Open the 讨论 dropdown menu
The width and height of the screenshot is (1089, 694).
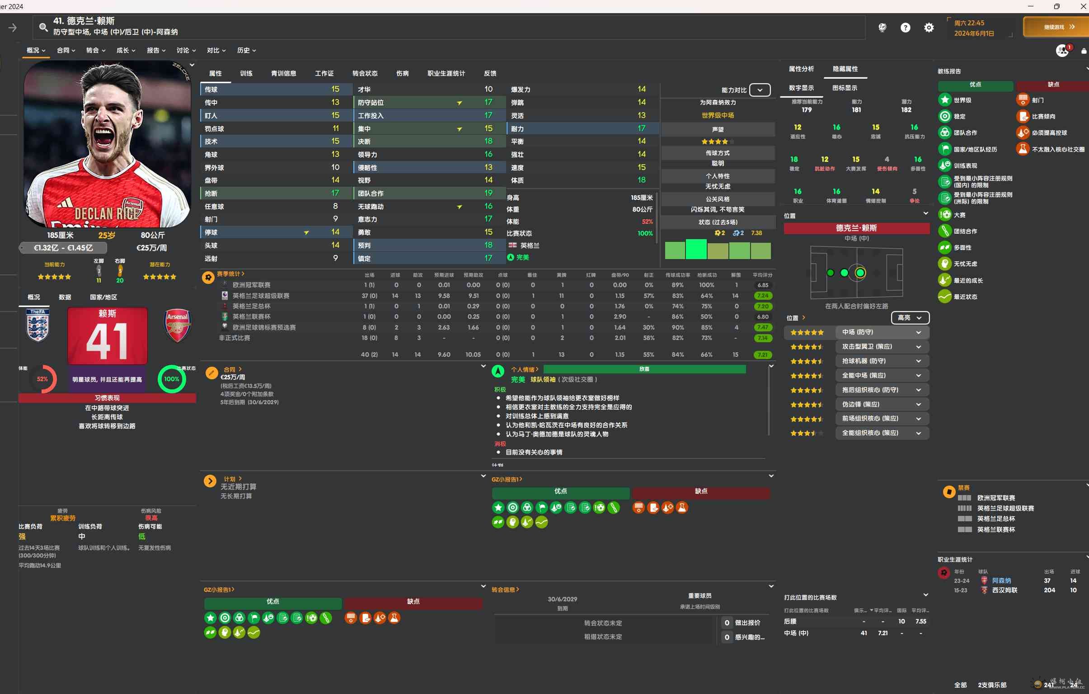(186, 50)
